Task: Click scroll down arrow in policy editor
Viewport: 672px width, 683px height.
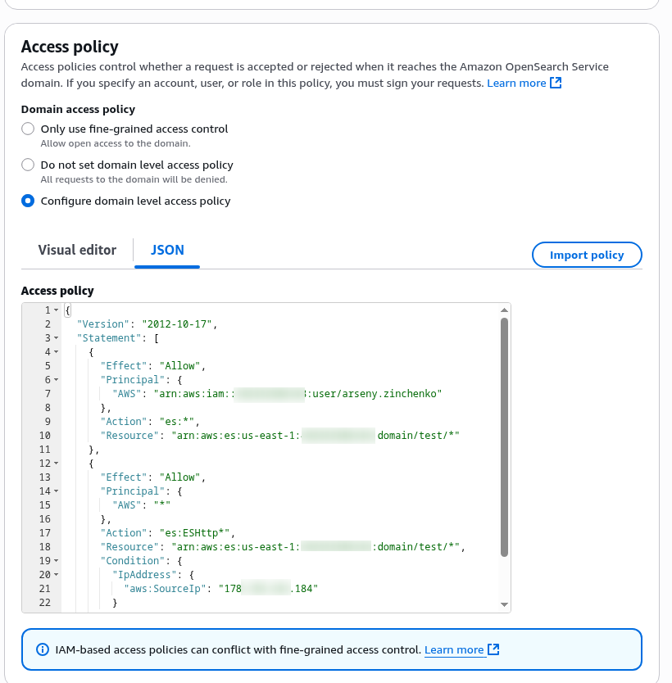Action: 504,604
